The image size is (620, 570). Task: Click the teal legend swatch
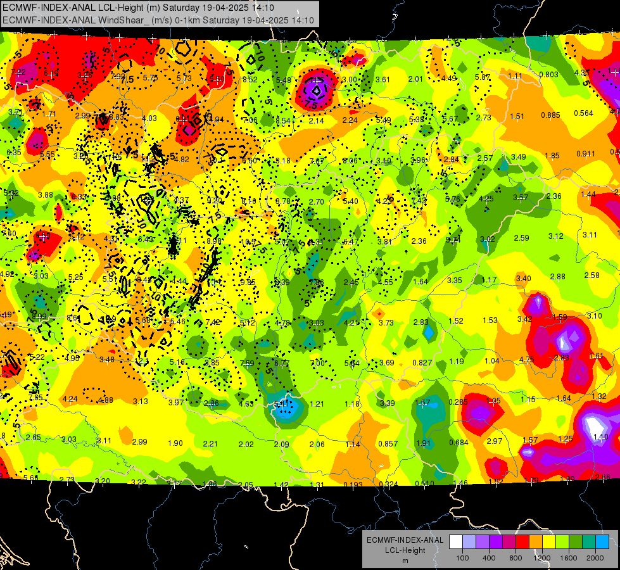point(589,542)
